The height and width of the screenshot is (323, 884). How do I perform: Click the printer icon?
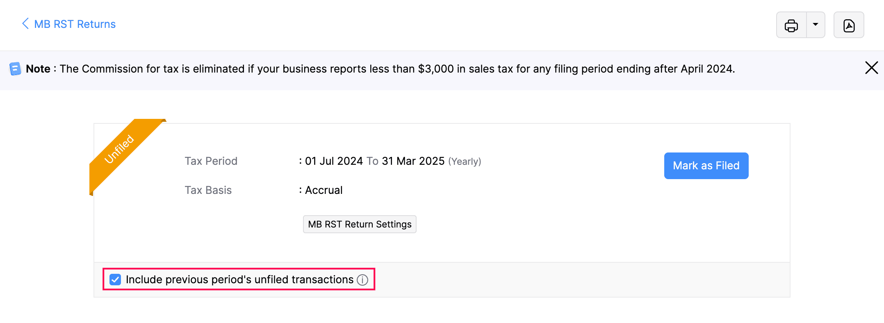[x=791, y=25]
